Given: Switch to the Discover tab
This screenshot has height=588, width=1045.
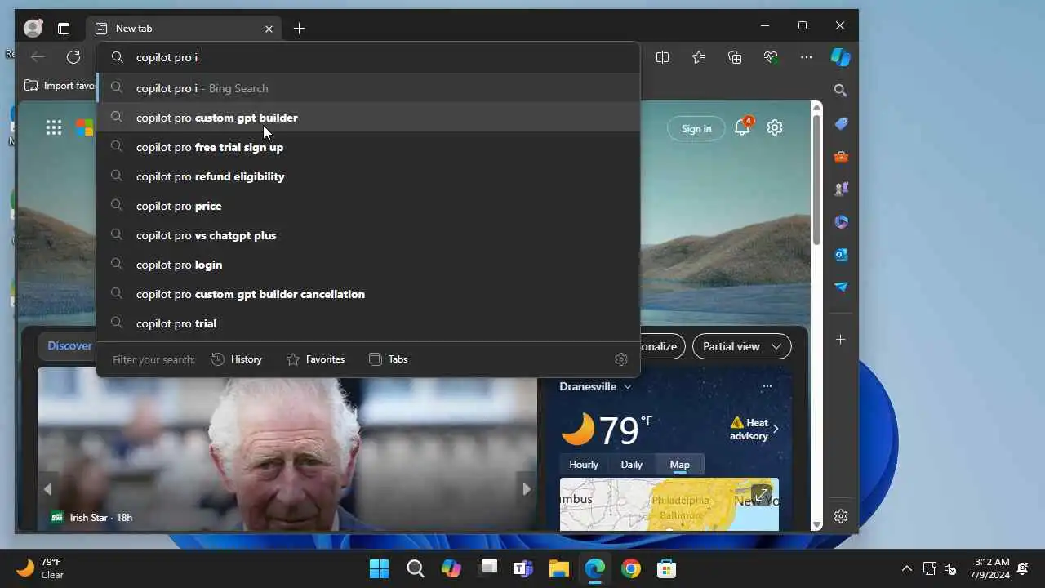Looking at the screenshot, I should pyautogui.click(x=69, y=345).
